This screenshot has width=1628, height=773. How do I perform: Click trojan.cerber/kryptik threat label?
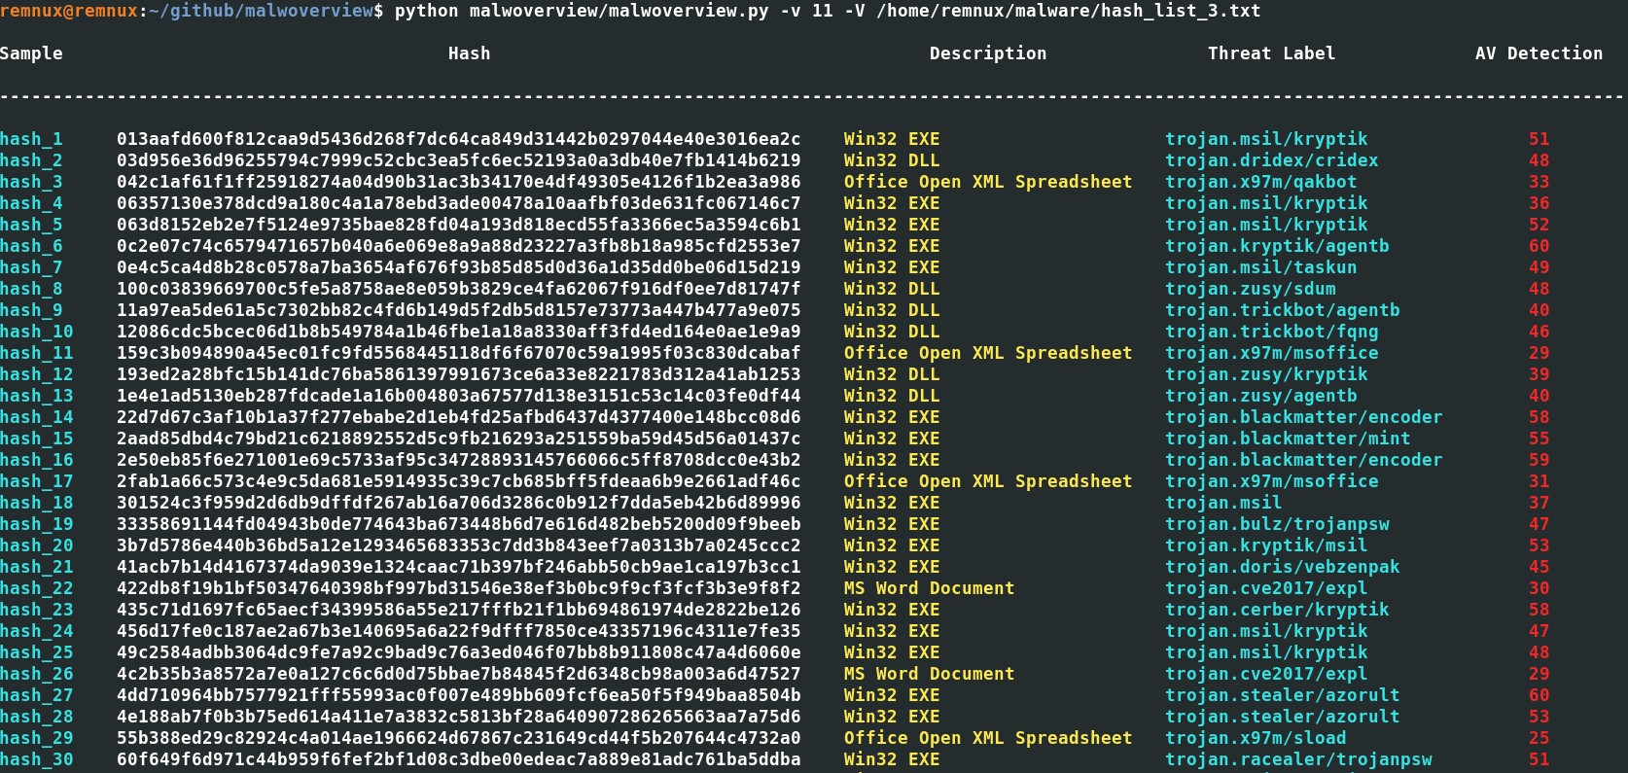pos(1277,610)
